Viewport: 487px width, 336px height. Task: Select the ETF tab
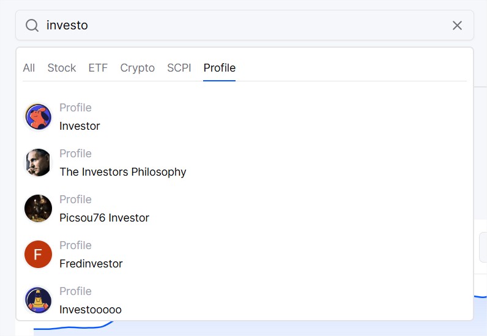point(98,68)
